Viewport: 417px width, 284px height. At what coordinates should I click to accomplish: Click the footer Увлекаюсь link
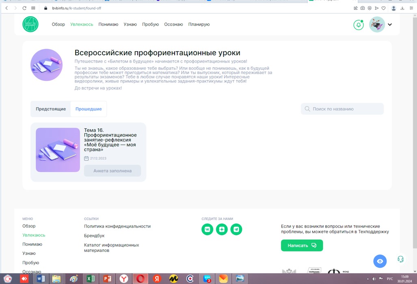(x=34, y=235)
